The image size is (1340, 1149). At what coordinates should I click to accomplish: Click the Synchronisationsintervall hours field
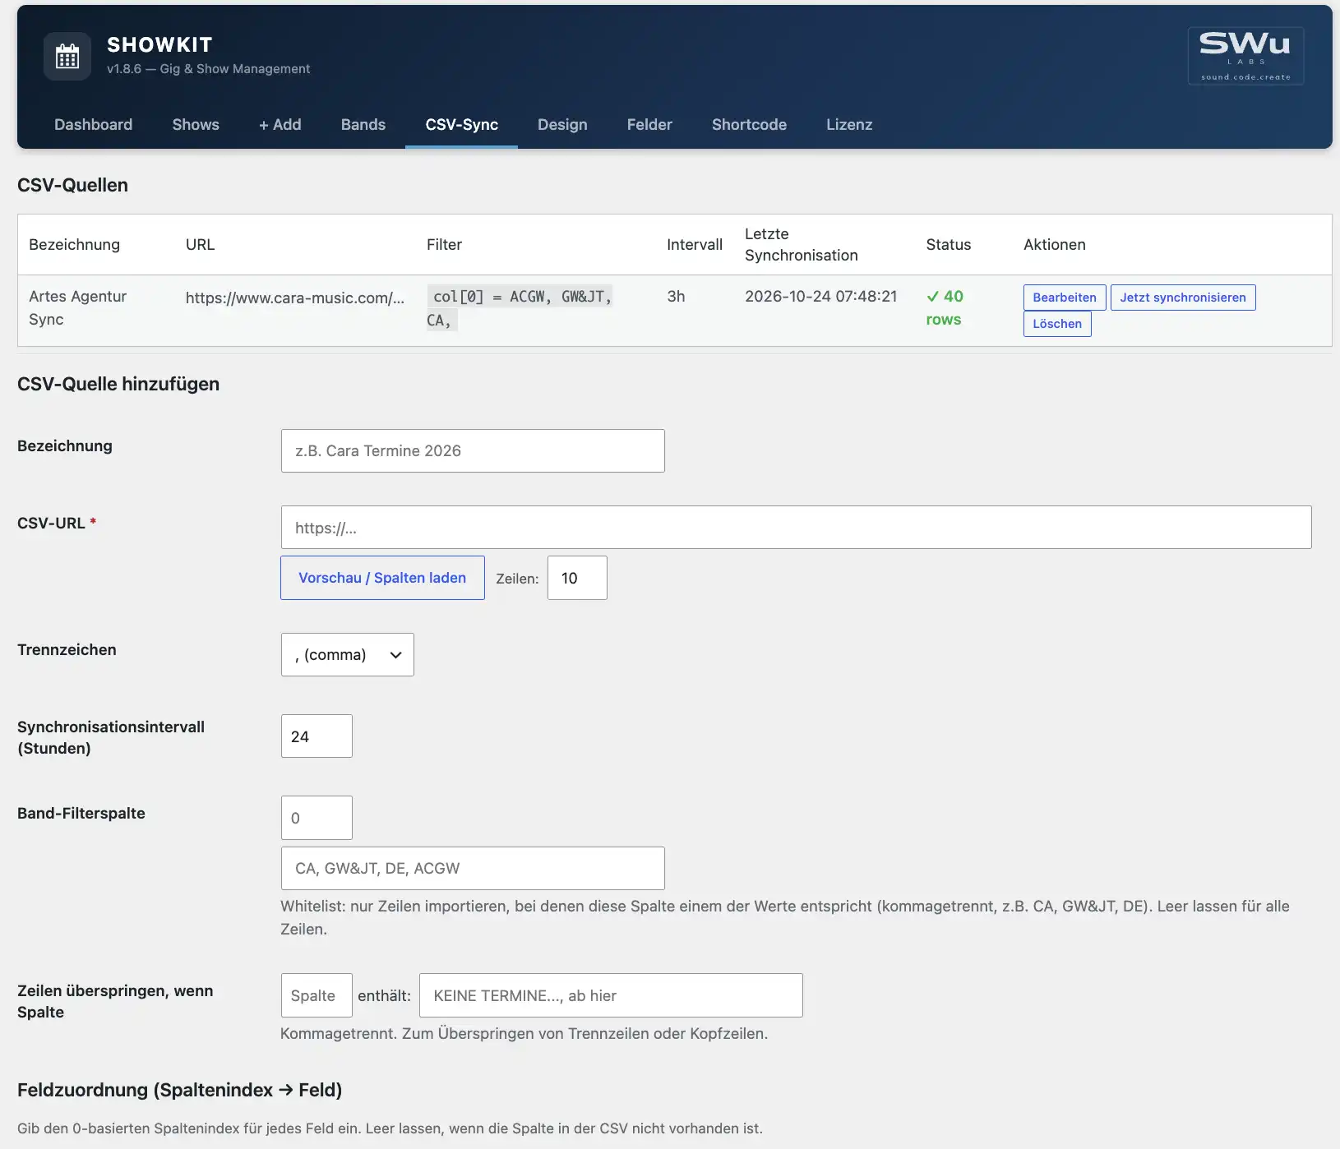[x=317, y=736]
